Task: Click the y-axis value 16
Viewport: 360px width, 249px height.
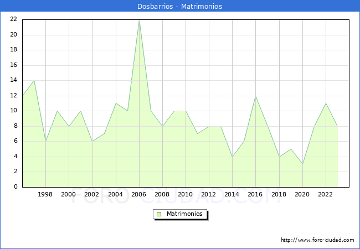Action: [14, 65]
